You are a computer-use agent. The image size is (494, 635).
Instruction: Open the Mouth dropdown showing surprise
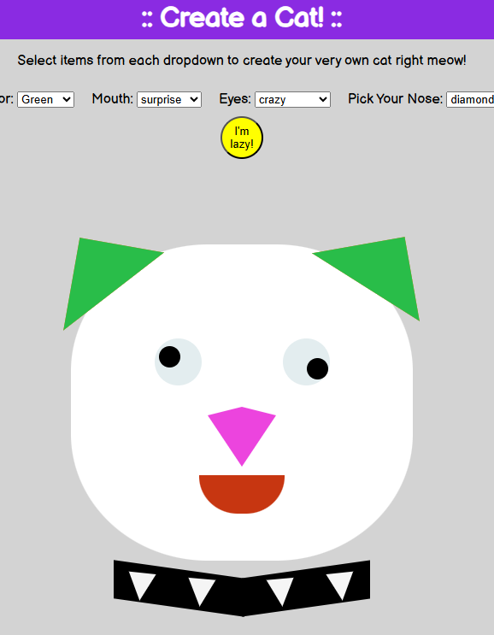click(x=169, y=100)
